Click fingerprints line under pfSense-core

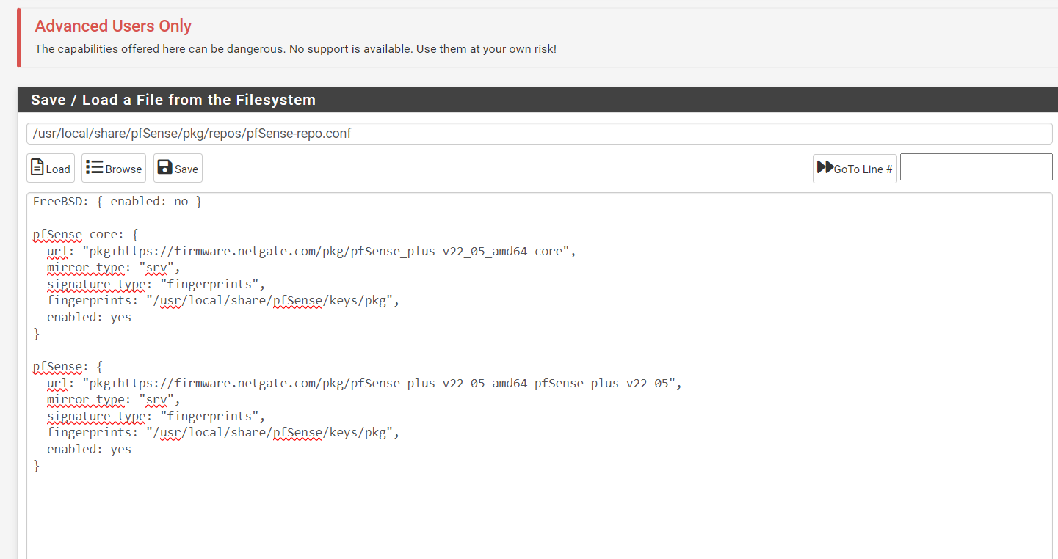[x=223, y=301]
